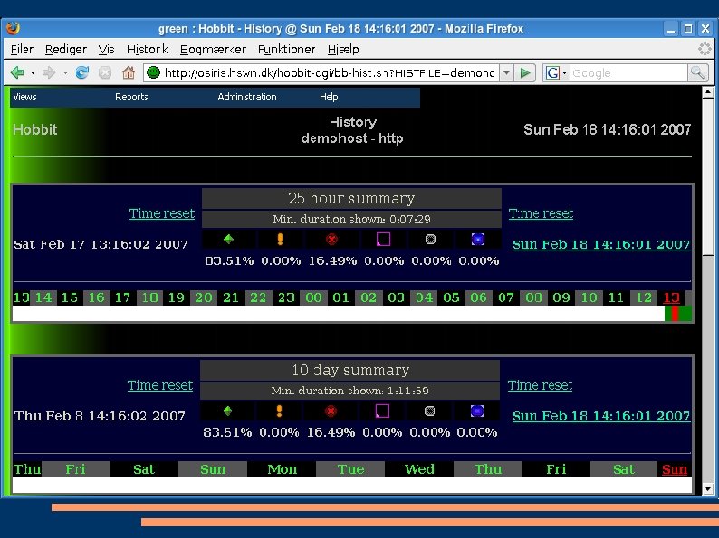The height and width of the screenshot is (538, 719).
Task: Open end-date link in 10 day summary
Action: click(x=601, y=416)
